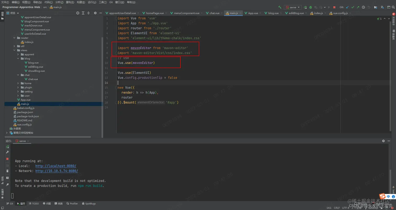Show Git history clock icon
Screen dimensions: 396x210
click(x=364, y=7)
